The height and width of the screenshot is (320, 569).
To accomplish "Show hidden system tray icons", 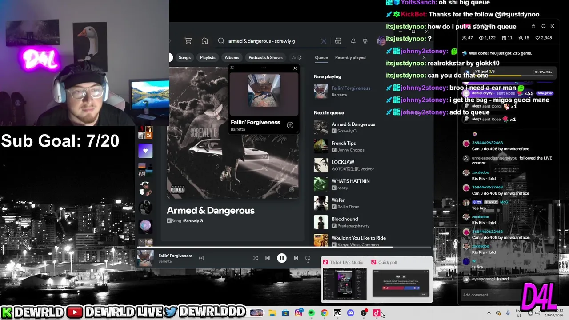I will tap(489, 313).
